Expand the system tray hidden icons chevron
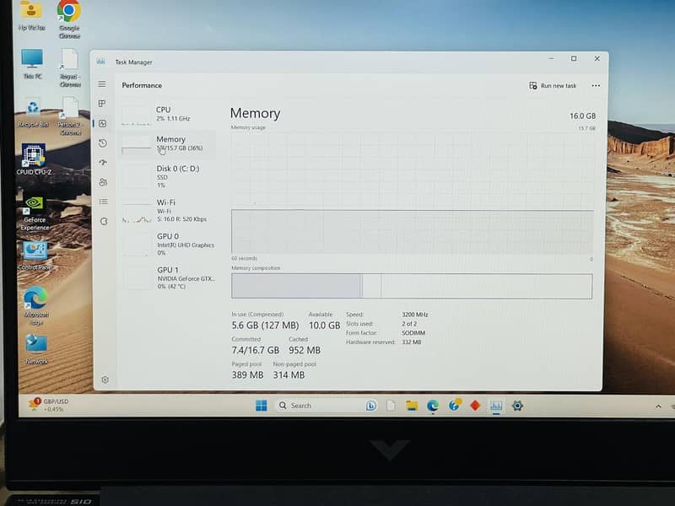Screen dimensions: 675x506 coord(658,406)
